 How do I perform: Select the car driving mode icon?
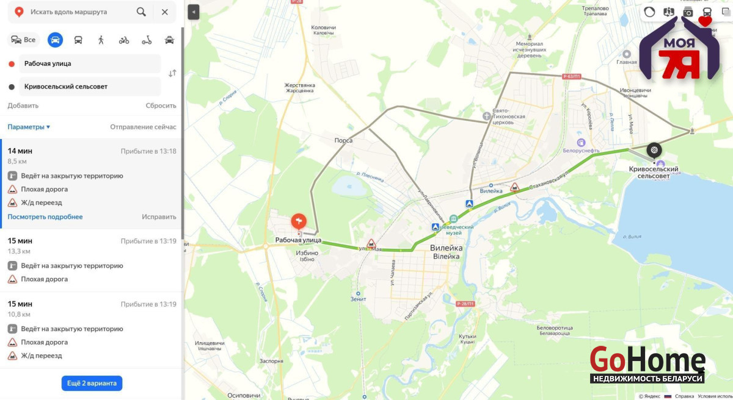55,40
